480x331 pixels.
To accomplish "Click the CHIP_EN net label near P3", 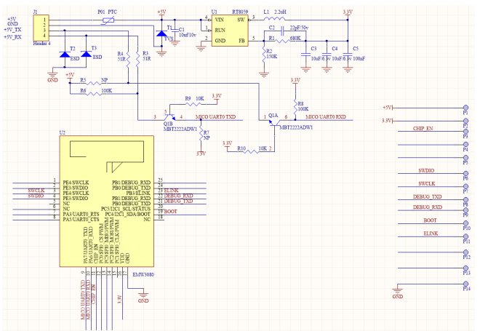I will pos(428,129).
